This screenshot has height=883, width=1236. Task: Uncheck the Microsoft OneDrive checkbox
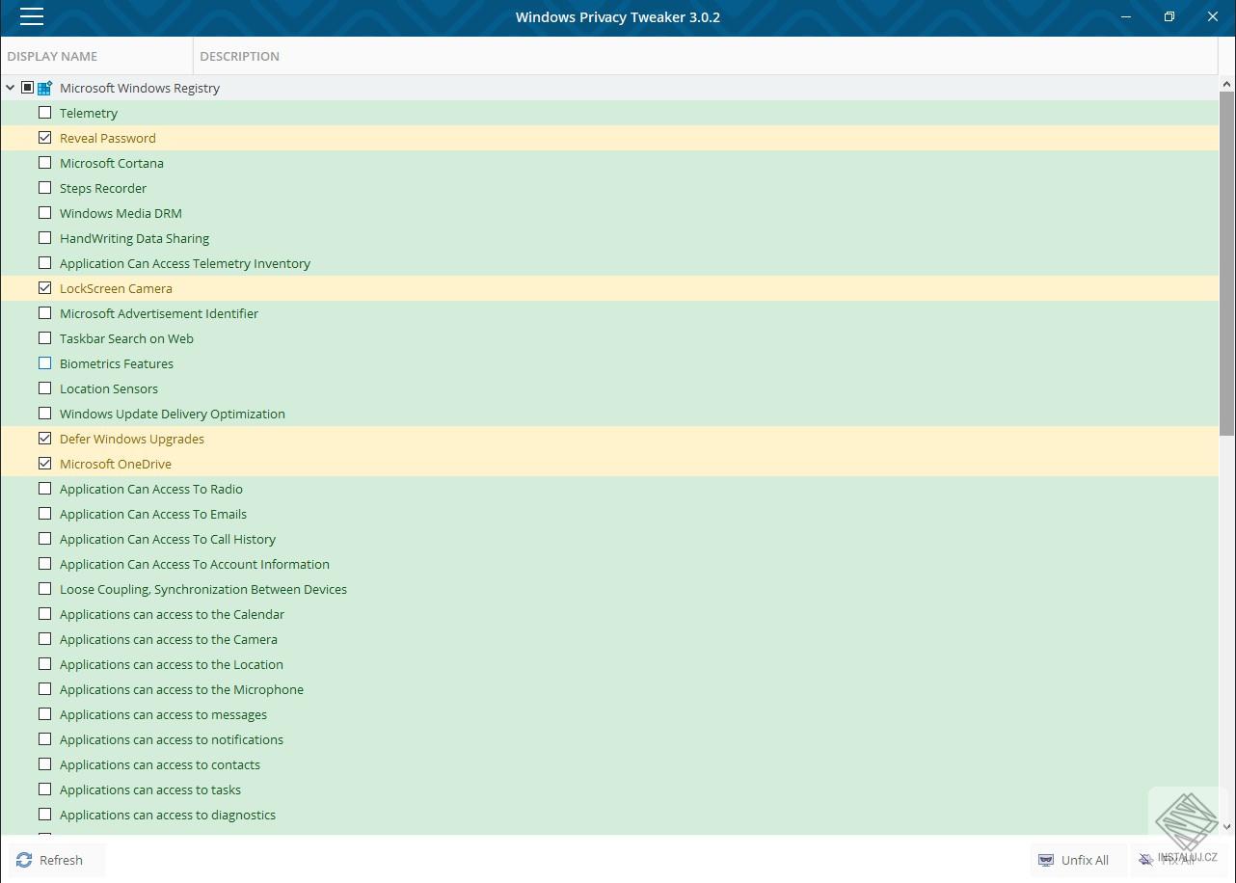[44, 464]
